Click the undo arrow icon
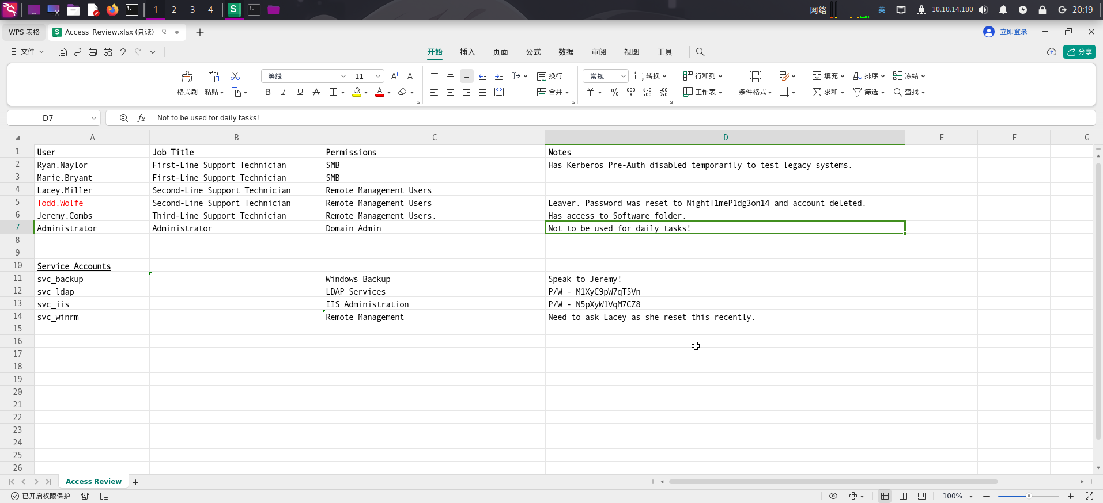 coord(123,52)
